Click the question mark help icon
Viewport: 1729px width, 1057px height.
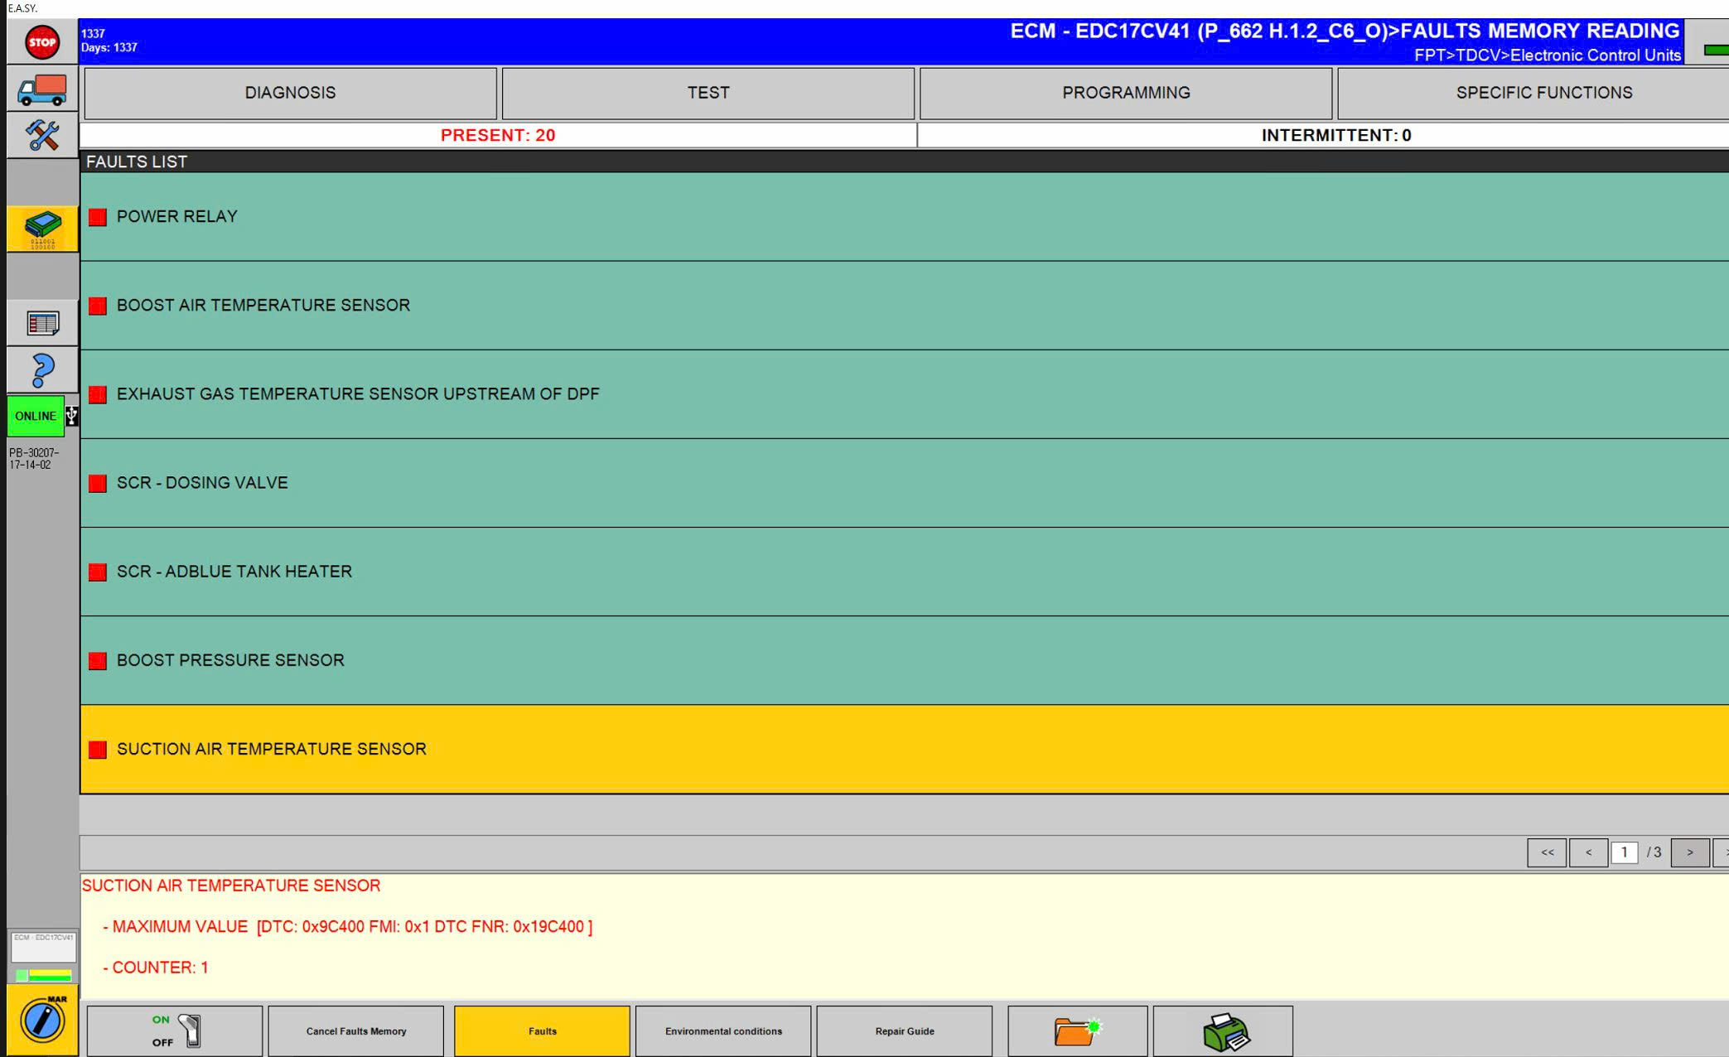[x=41, y=368]
